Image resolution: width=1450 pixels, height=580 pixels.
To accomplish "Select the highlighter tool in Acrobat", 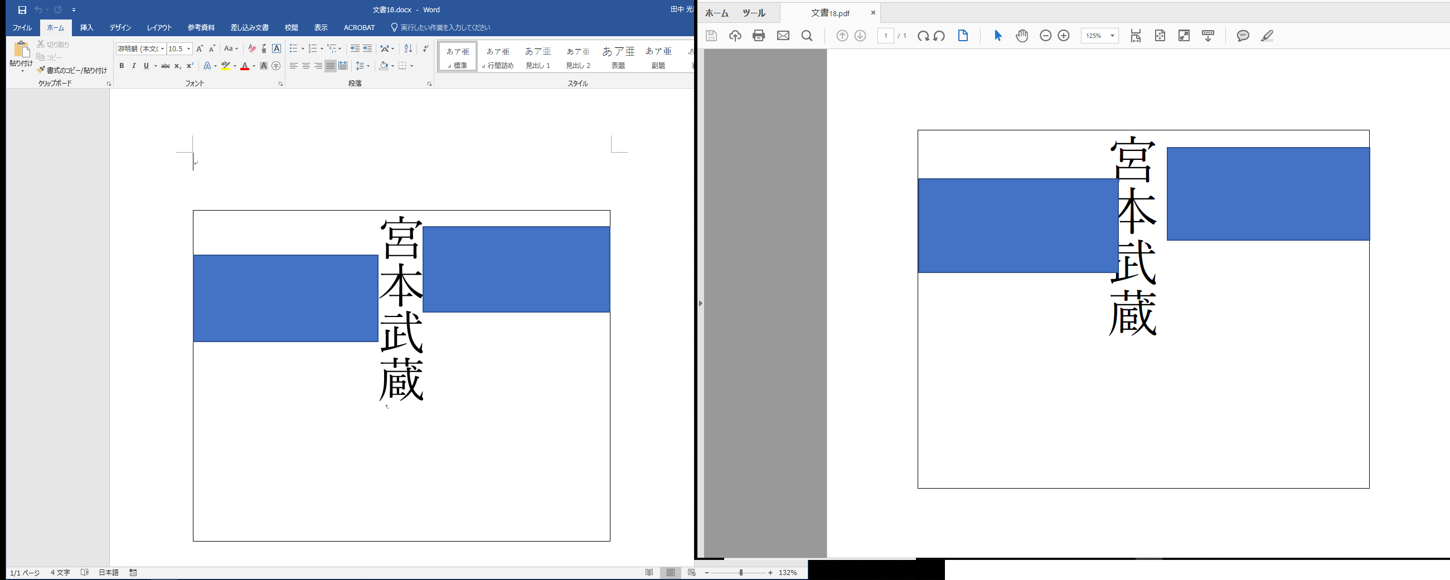I will pos(1267,36).
